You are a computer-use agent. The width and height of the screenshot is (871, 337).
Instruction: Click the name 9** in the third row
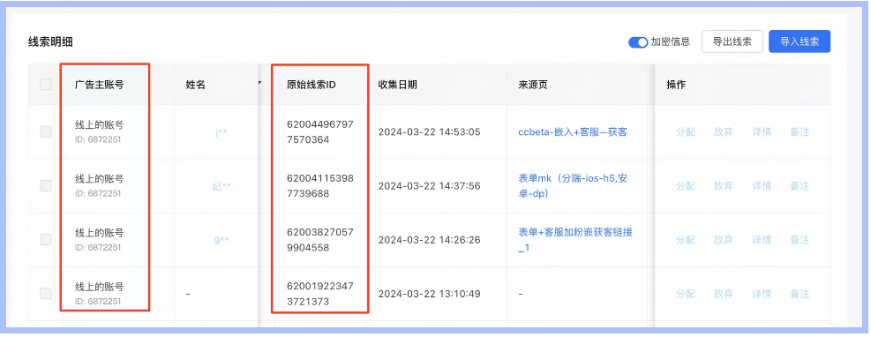coord(222,240)
